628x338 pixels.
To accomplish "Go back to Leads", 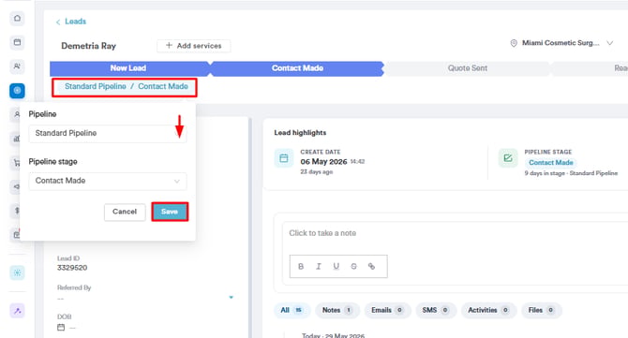I will [x=75, y=22].
